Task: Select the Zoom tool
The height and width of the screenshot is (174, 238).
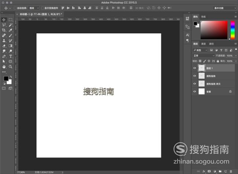Action: pos(11,67)
